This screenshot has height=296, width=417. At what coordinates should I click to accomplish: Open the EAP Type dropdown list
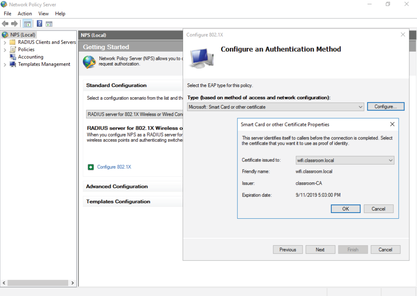pos(276,107)
